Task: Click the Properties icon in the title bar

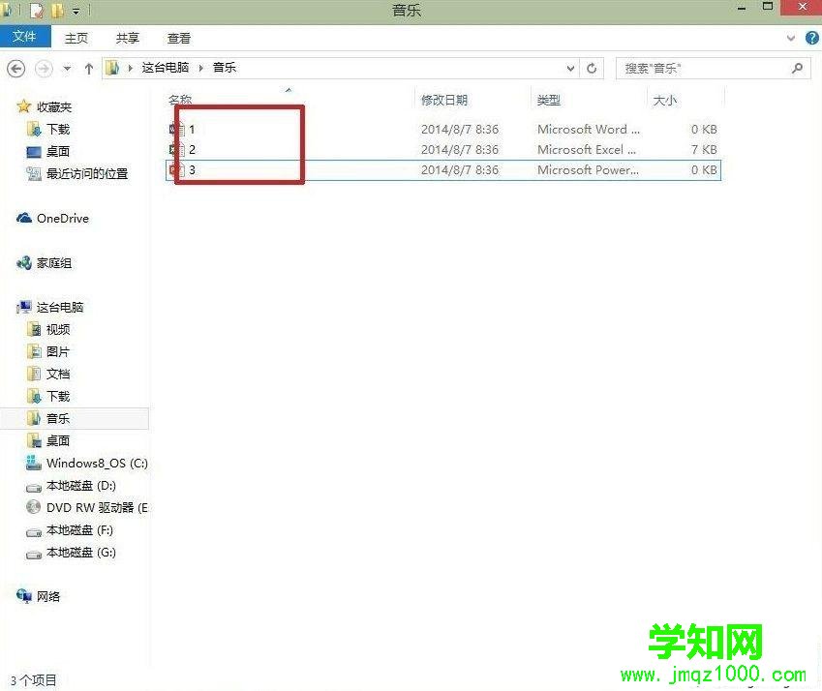Action: click(36, 10)
